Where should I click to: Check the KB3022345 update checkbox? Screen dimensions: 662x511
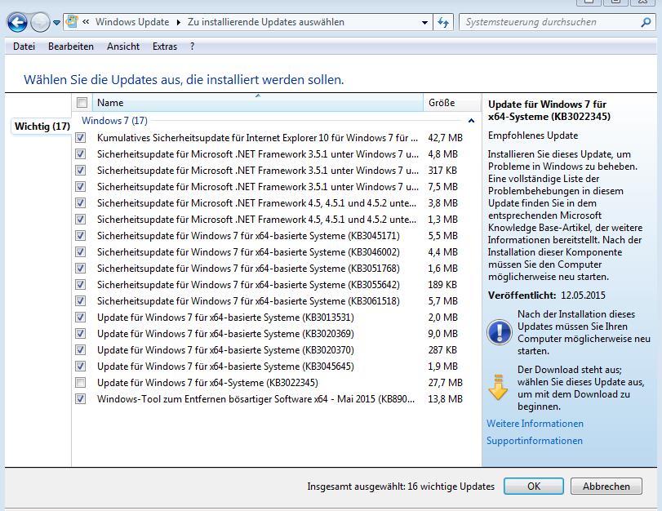pyautogui.click(x=80, y=383)
